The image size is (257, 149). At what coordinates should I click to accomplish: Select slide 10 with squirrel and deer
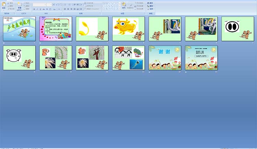click(x=92, y=58)
